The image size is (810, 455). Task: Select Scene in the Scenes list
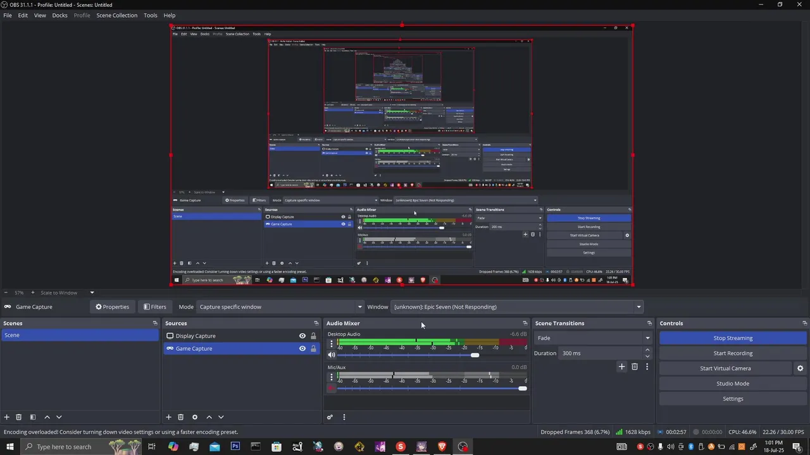click(x=79, y=335)
